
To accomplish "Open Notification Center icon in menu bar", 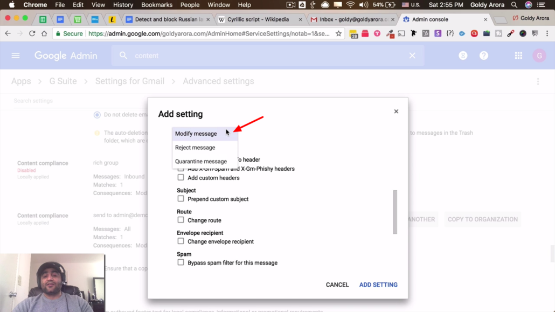I will pos(541,5).
